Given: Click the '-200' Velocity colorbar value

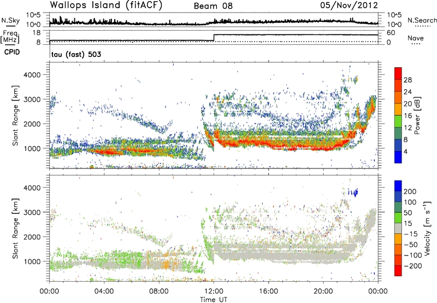Looking at the screenshot, I should 413,266.
